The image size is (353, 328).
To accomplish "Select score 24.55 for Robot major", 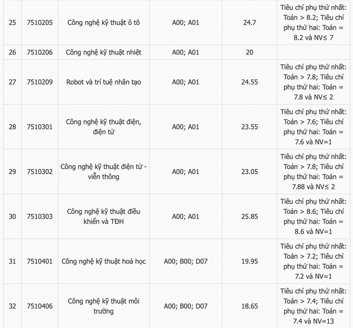I will [250, 82].
